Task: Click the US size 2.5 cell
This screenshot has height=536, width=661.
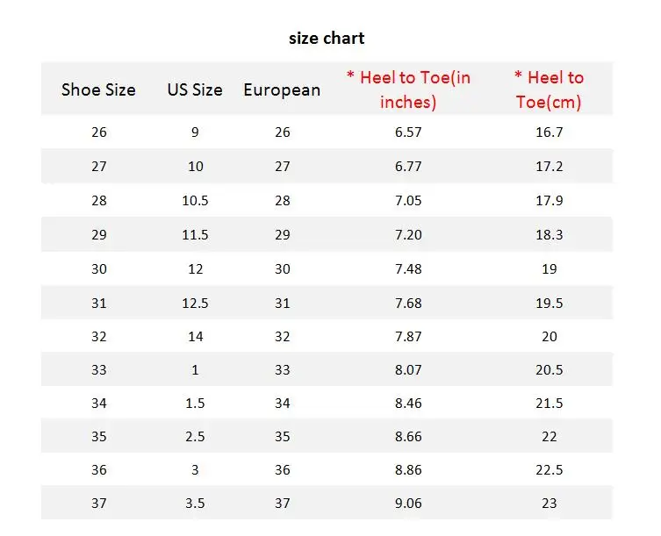Action: click(x=195, y=437)
